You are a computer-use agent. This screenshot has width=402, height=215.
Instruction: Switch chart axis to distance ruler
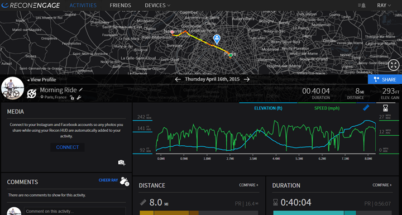366,108
